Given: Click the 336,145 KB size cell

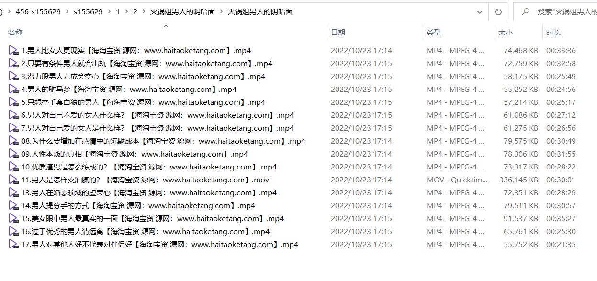Looking at the screenshot, I should point(518,180).
